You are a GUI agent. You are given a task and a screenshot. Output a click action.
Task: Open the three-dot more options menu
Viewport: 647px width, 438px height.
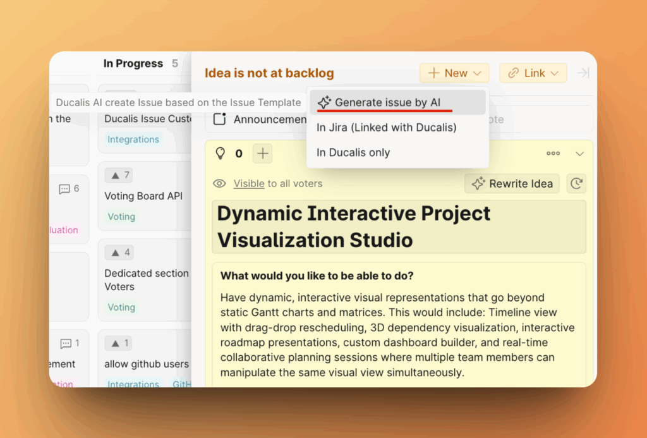553,153
